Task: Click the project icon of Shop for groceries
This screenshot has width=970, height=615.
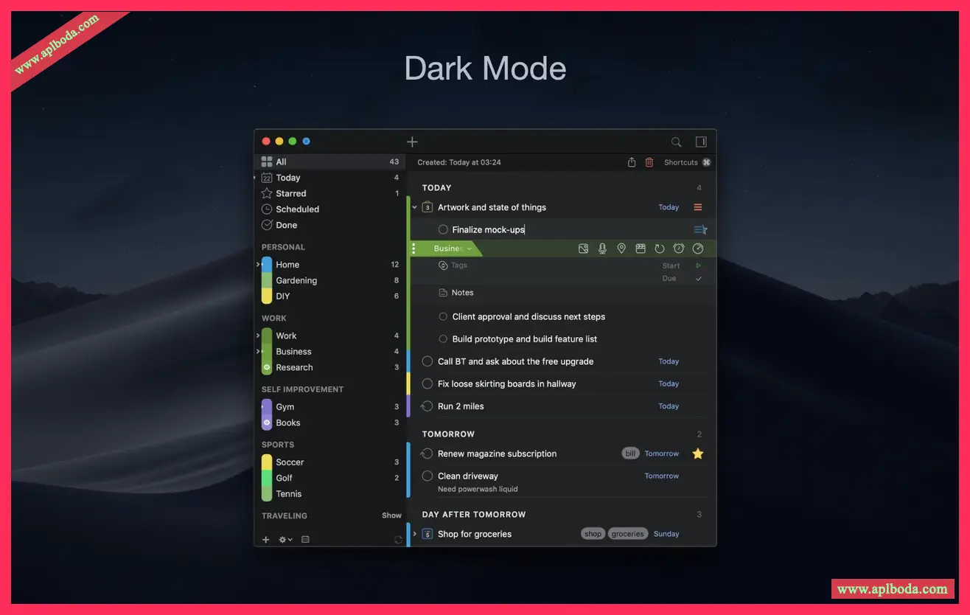Action: [x=428, y=534]
